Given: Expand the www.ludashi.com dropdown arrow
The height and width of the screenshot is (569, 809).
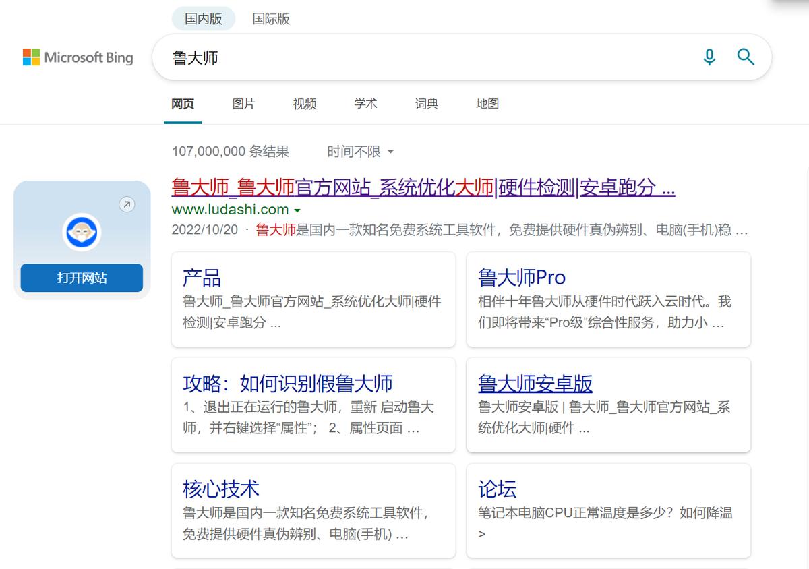Looking at the screenshot, I should pyautogui.click(x=297, y=210).
